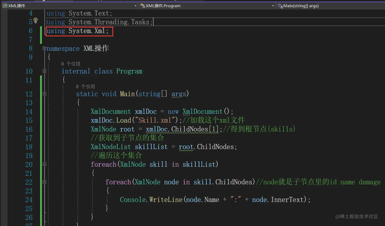
Task: Collapse the internal class Program block
Action: (x=44, y=71)
